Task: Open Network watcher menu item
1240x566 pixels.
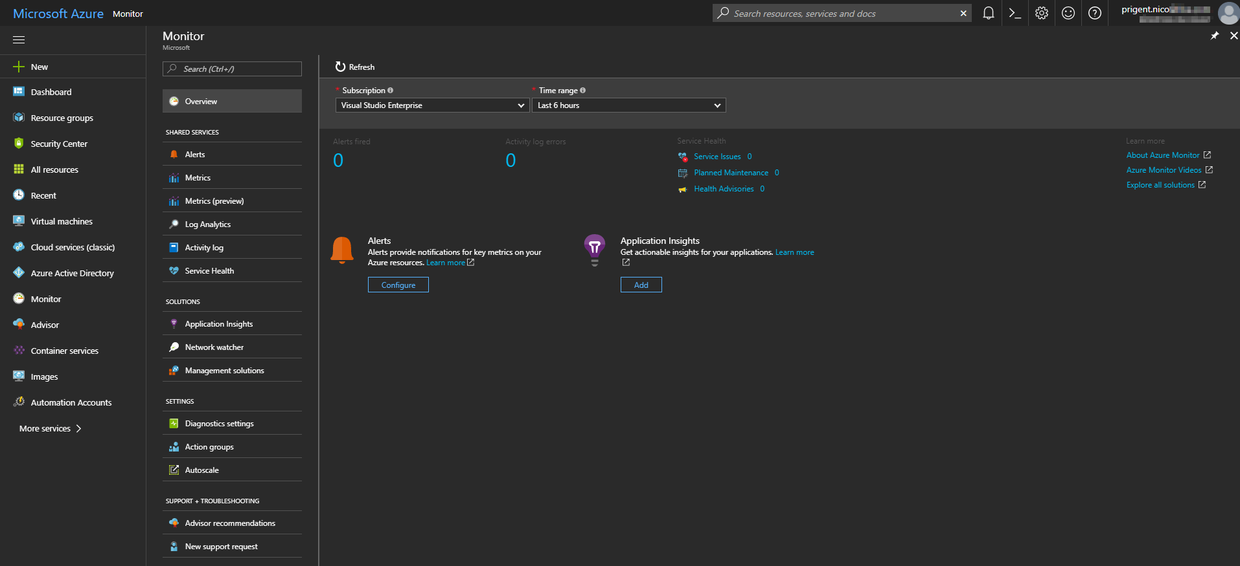Action: point(232,347)
